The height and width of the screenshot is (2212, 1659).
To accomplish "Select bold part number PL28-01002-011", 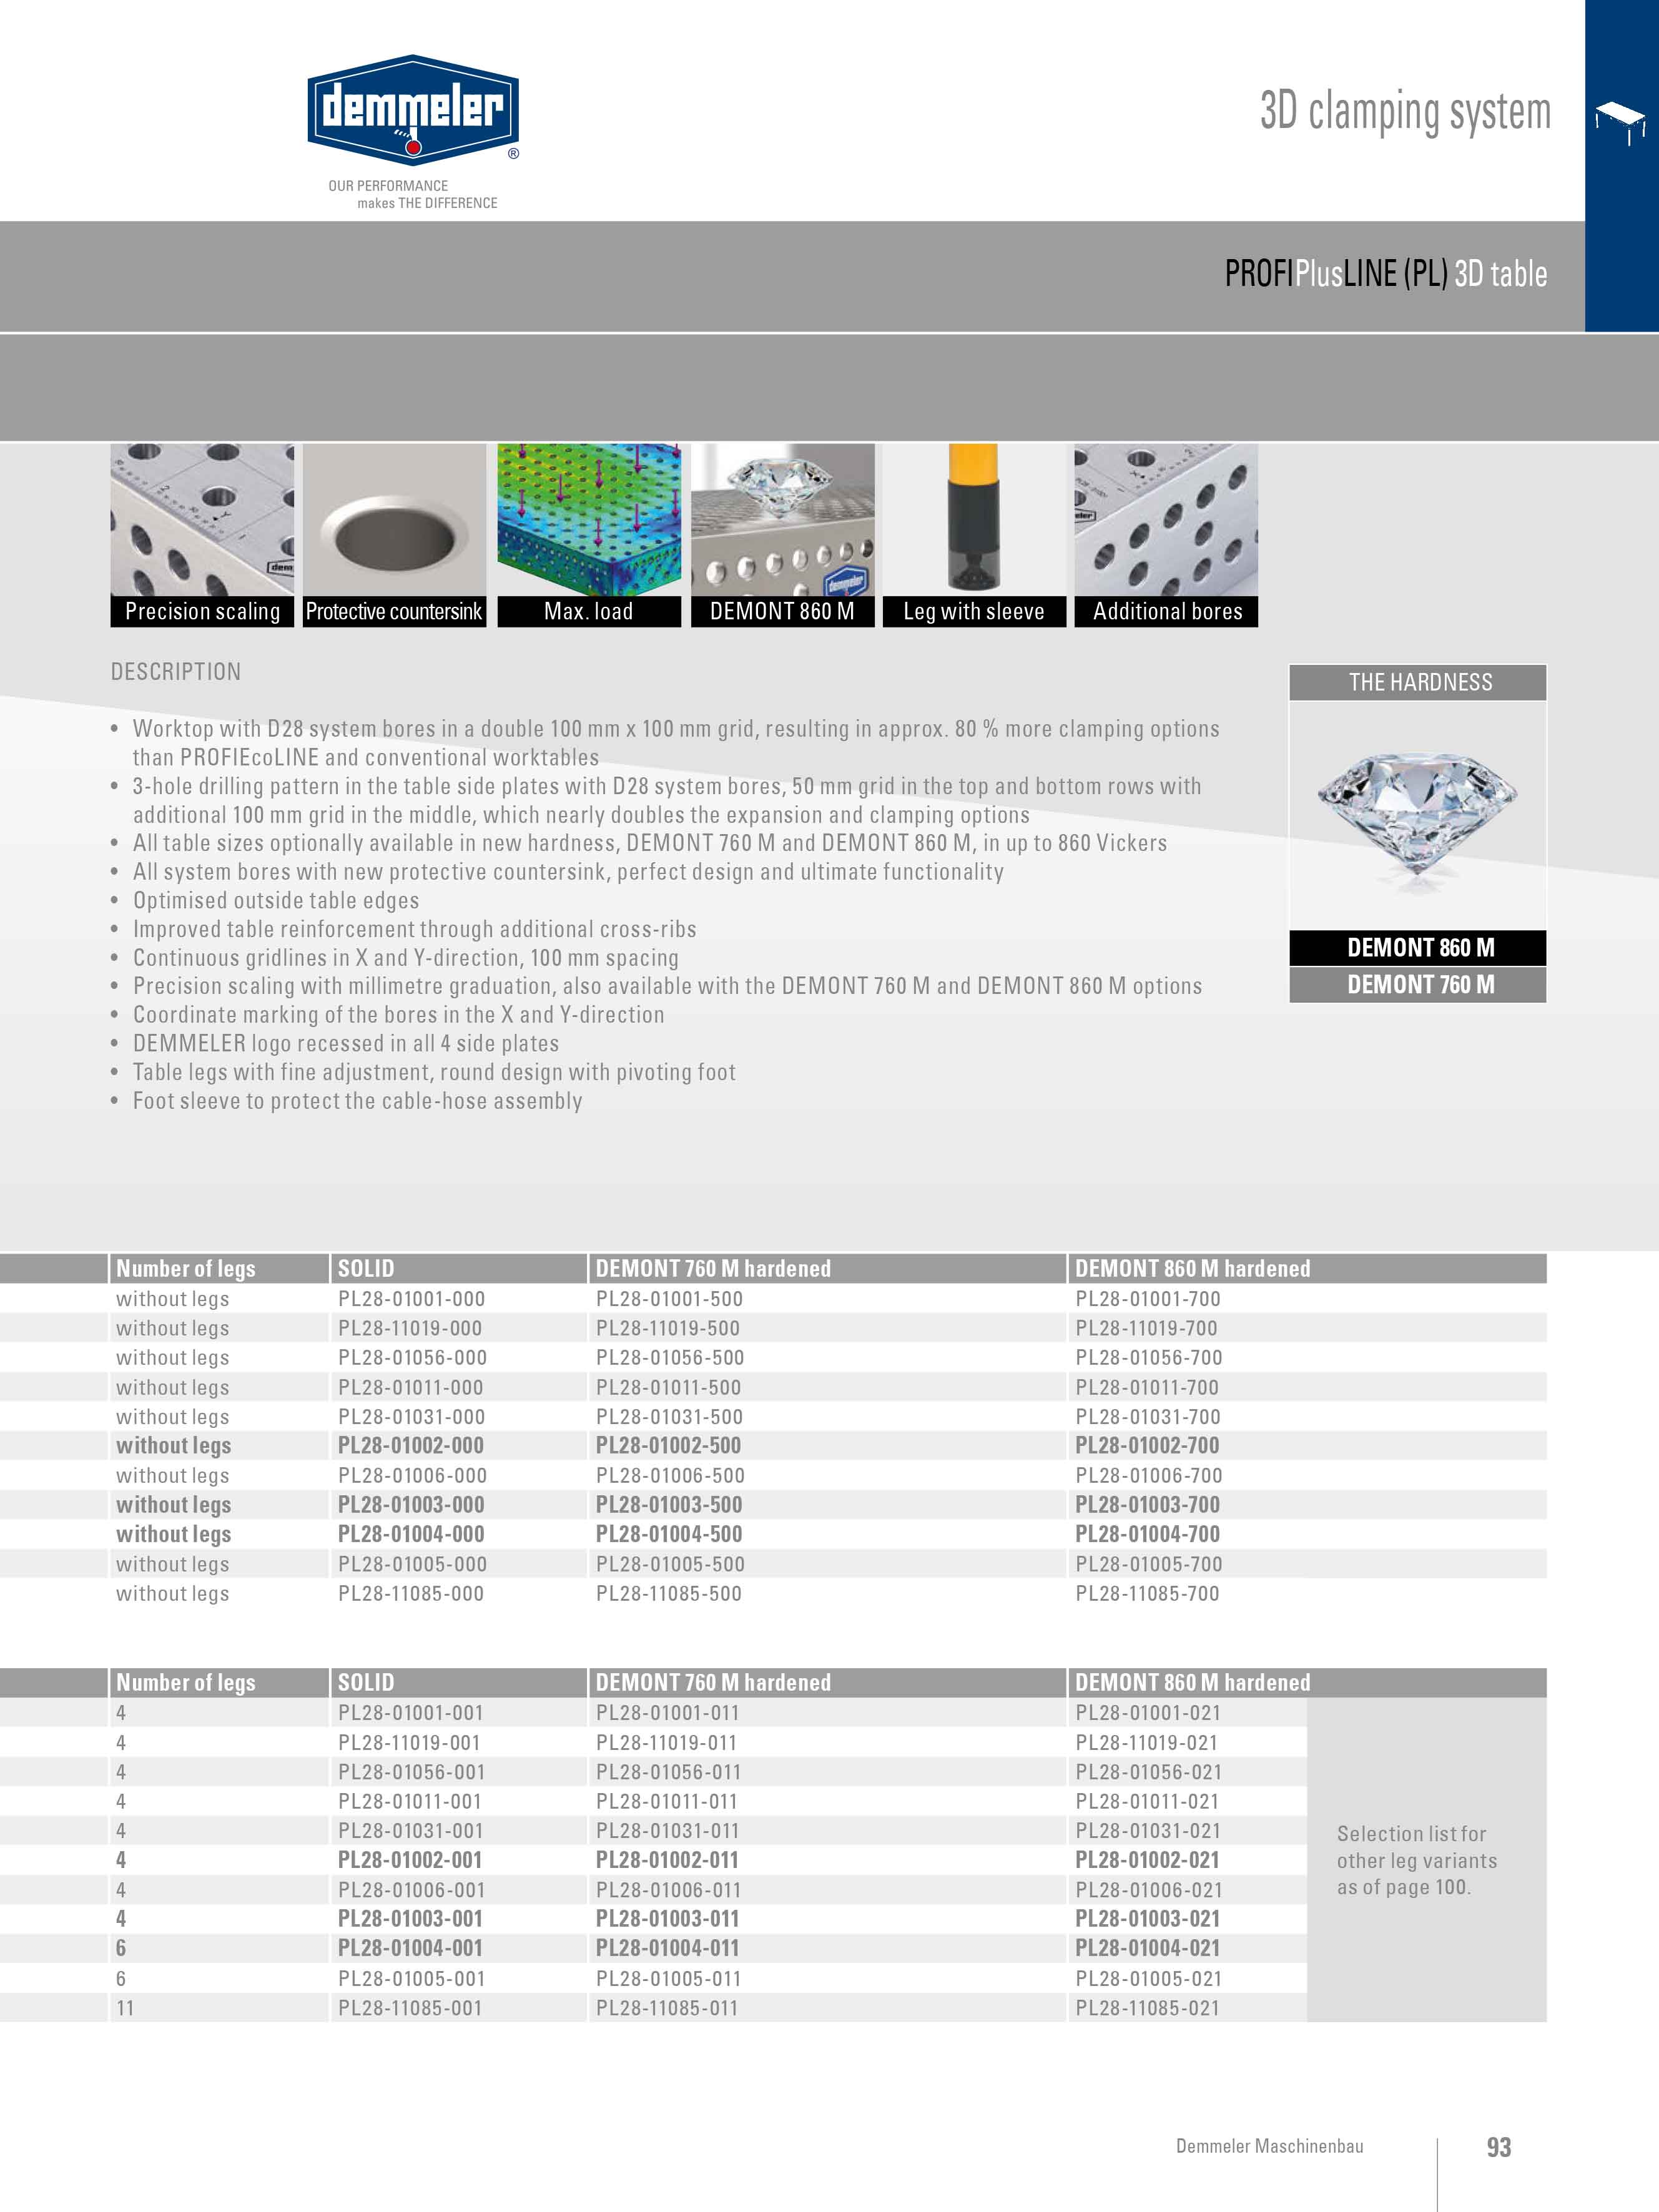I will (x=667, y=1860).
